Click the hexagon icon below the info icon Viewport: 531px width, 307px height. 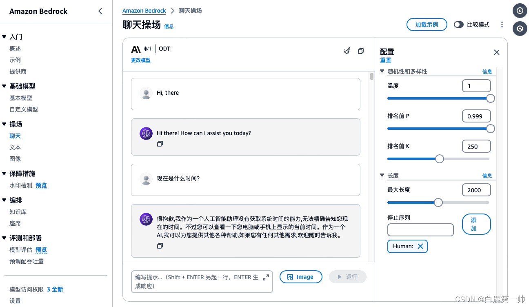click(520, 29)
